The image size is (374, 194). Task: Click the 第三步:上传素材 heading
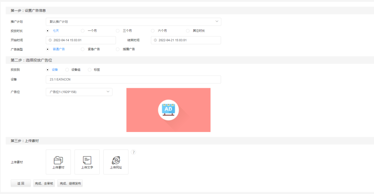[x=25, y=141]
